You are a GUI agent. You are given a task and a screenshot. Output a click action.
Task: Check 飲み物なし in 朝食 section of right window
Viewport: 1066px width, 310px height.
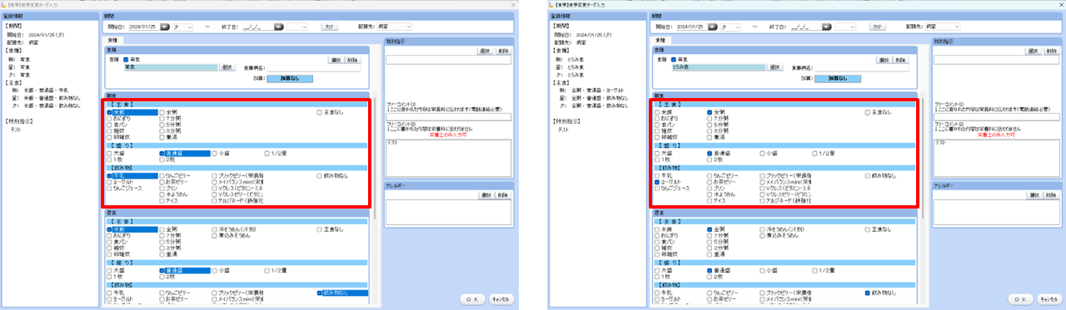[x=867, y=176]
